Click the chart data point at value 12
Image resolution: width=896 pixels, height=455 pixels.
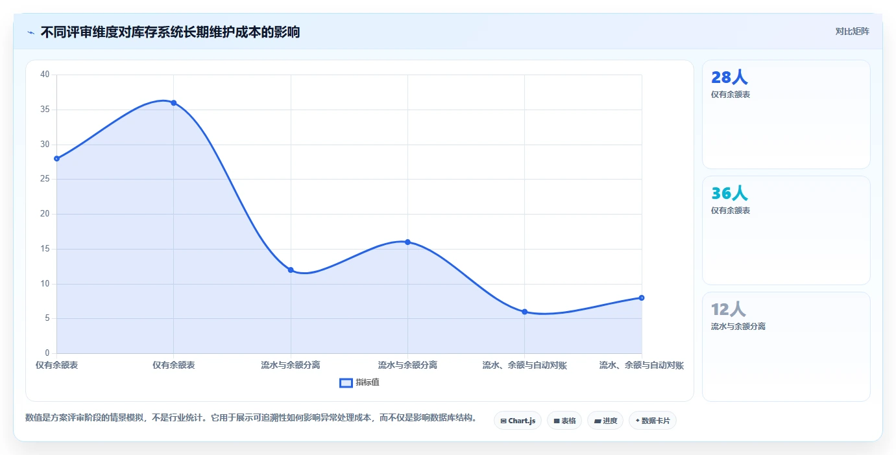(291, 270)
